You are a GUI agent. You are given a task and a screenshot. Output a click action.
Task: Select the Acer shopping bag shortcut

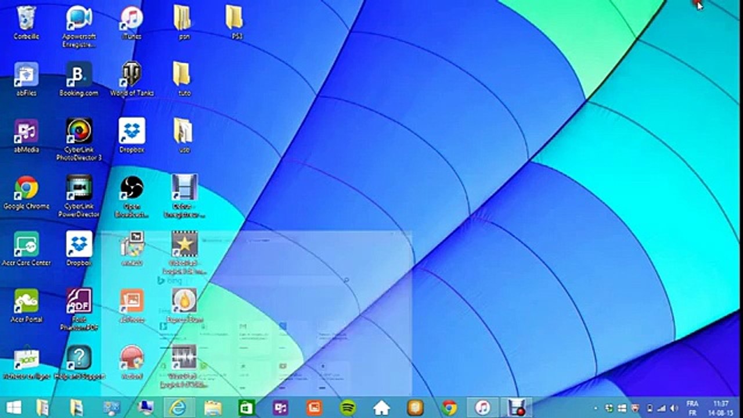coord(26,363)
